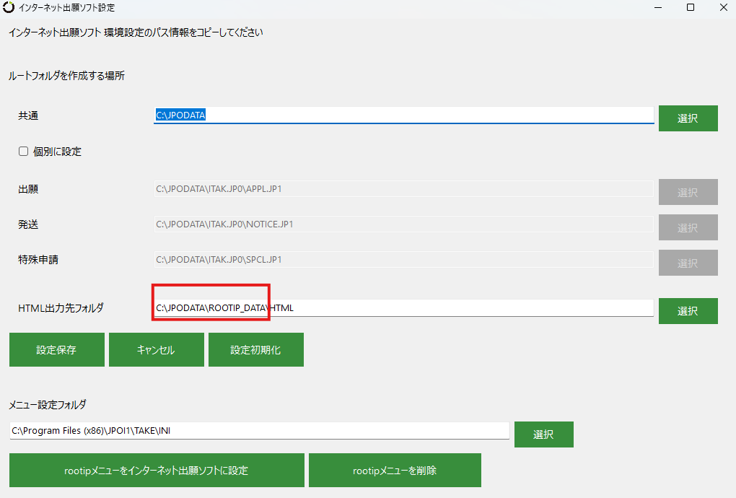Click the 出願 path field APPL.JP1
This screenshot has height=498, width=736.
click(403, 188)
